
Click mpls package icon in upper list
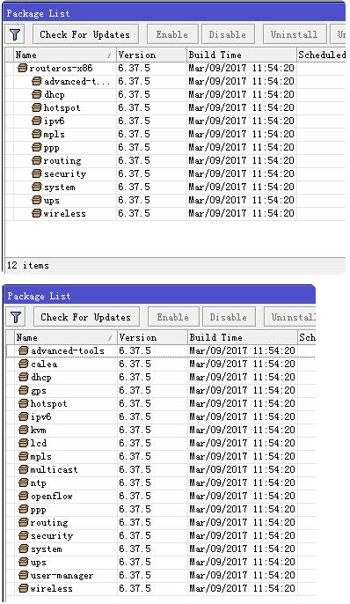[37, 134]
